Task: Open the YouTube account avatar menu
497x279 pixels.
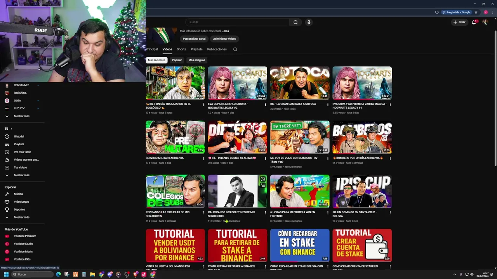Action: (485, 22)
